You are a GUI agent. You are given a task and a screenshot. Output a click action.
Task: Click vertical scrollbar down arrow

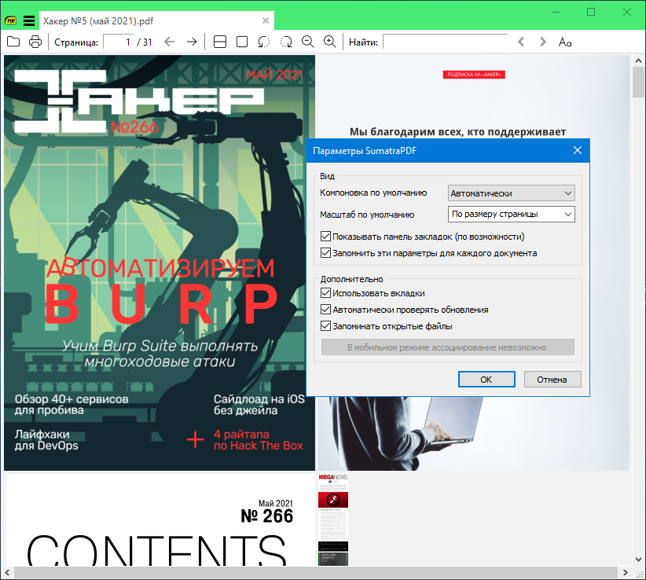pyautogui.click(x=638, y=560)
